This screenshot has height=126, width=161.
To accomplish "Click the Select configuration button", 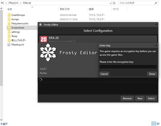I will tap(151, 98).
